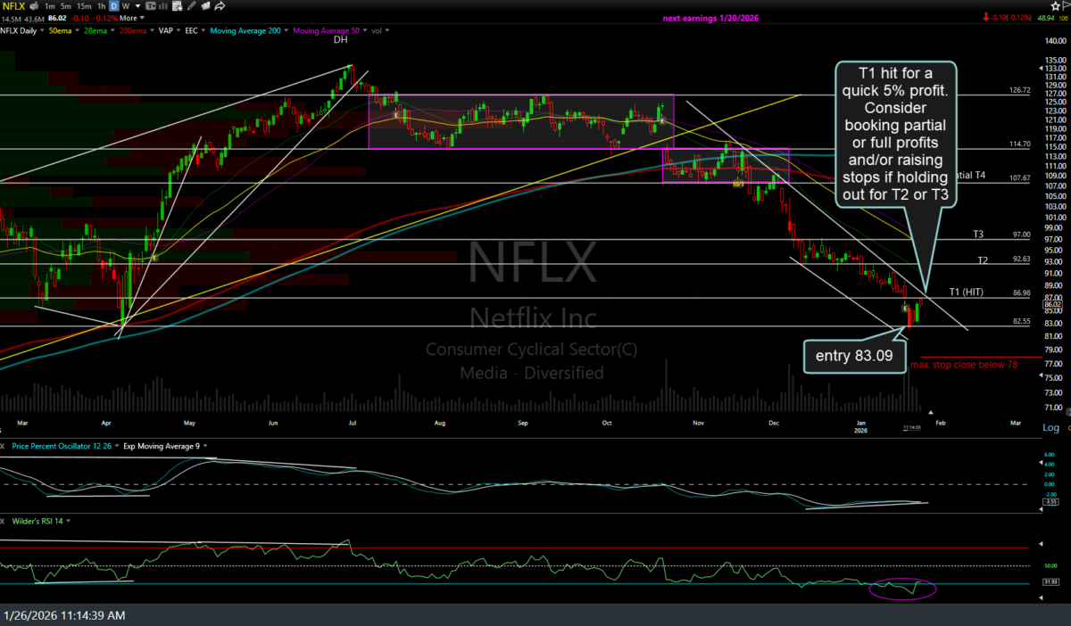This screenshot has width=1071, height=626.
Task: Click the star favorite icon
Action: (x=1055, y=6)
